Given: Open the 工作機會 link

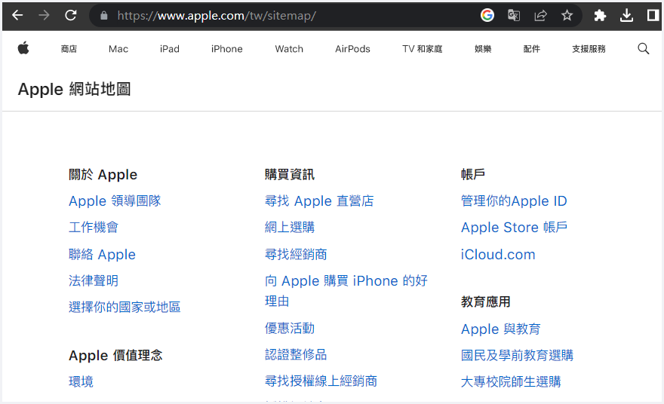Looking at the screenshot, I should (x=94, y=227).
